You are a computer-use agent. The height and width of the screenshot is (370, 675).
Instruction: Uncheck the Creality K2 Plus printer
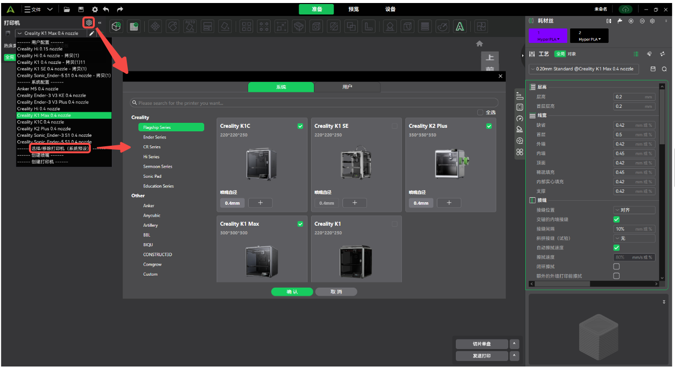pos(489,126)
